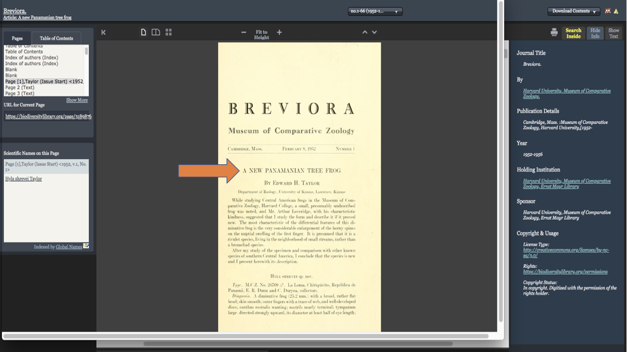Viewport: 627px width, 352px height.
Task: Go to previous page with up arrow
Action: point(364,32)
